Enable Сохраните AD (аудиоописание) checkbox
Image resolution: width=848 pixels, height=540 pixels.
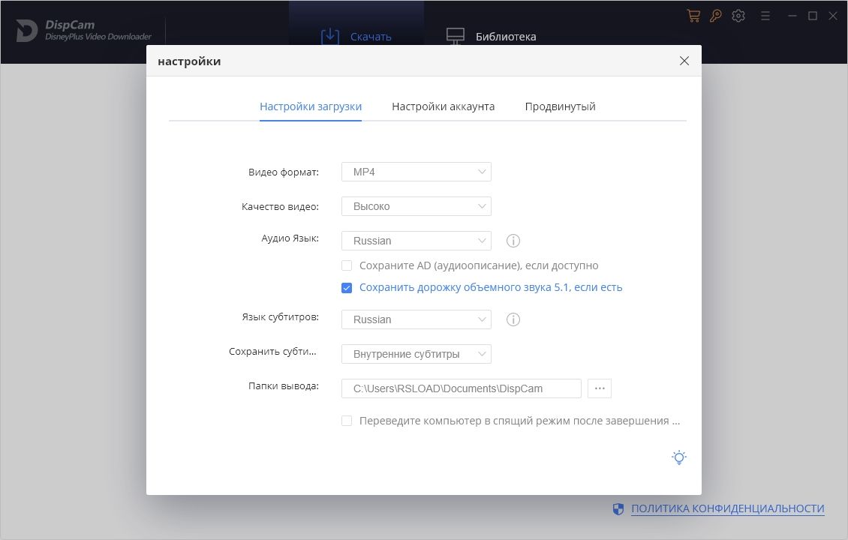[347, 265]
